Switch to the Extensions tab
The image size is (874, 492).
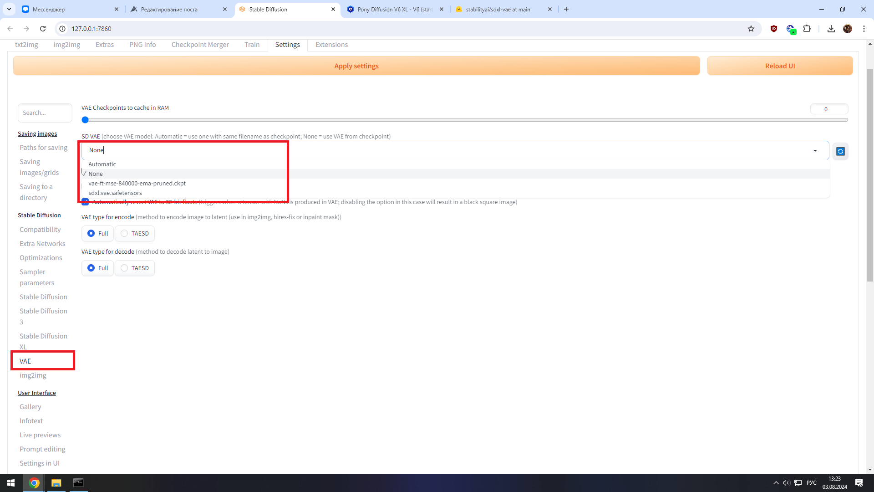click(331, 45)
